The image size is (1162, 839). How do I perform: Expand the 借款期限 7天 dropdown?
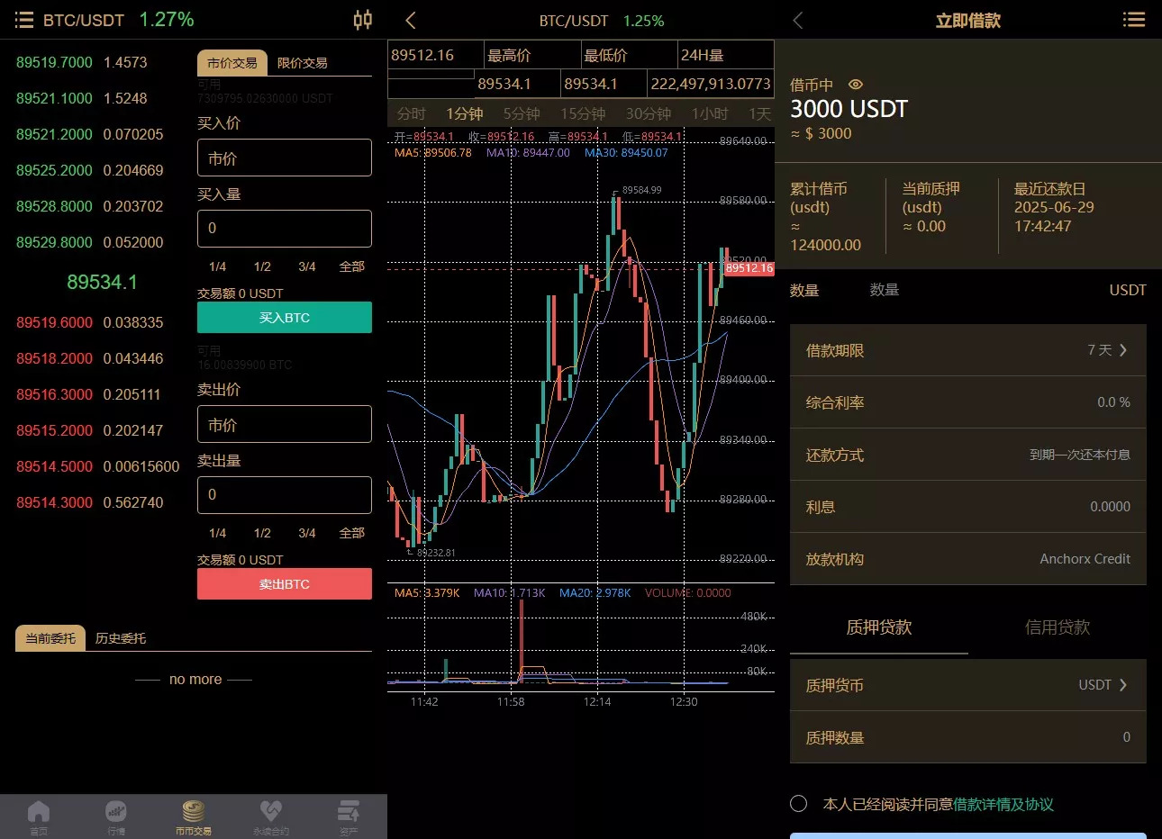(1110, 350)
